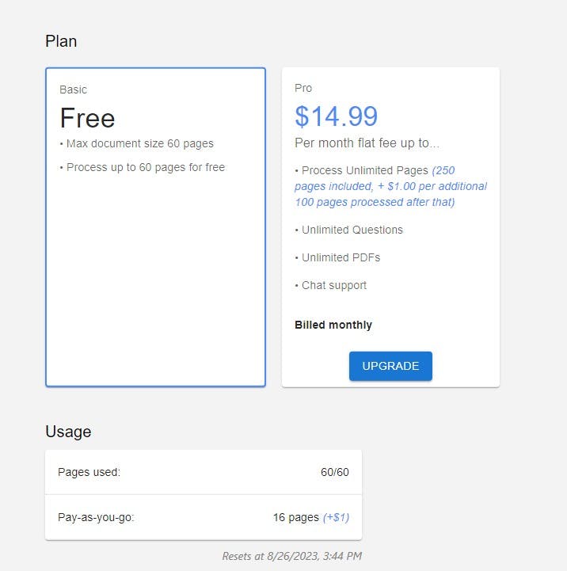
Task: Click the Pay-as-you-go label
Action: tap(97, 517)
